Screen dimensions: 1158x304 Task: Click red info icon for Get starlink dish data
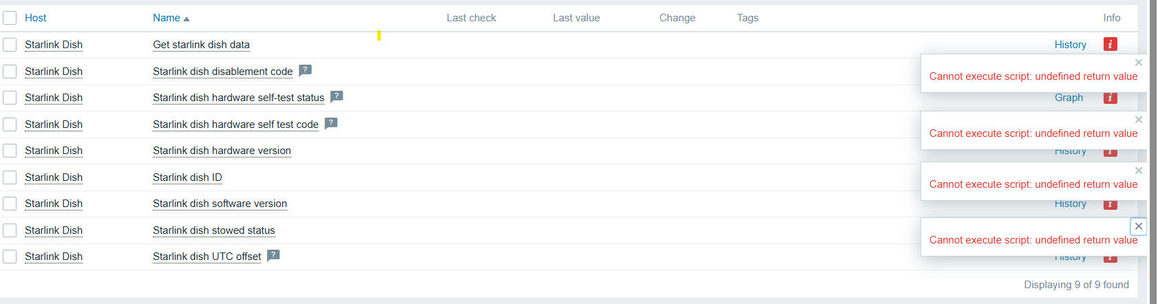click(x=1110, y=44)
